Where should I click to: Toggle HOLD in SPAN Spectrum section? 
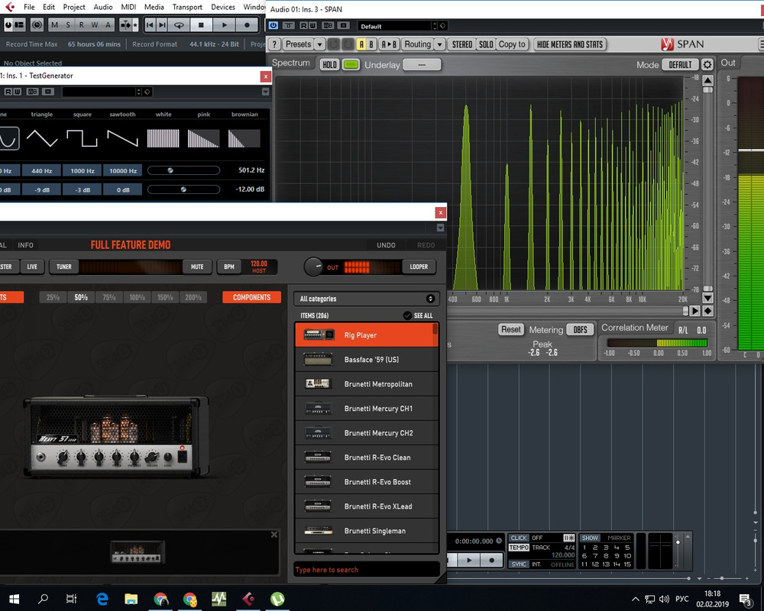coord(329,64)
